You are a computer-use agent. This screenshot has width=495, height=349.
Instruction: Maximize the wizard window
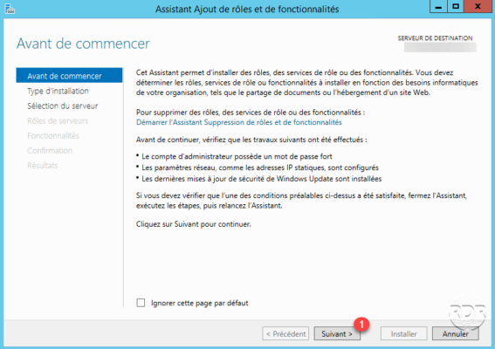(456, 6)
